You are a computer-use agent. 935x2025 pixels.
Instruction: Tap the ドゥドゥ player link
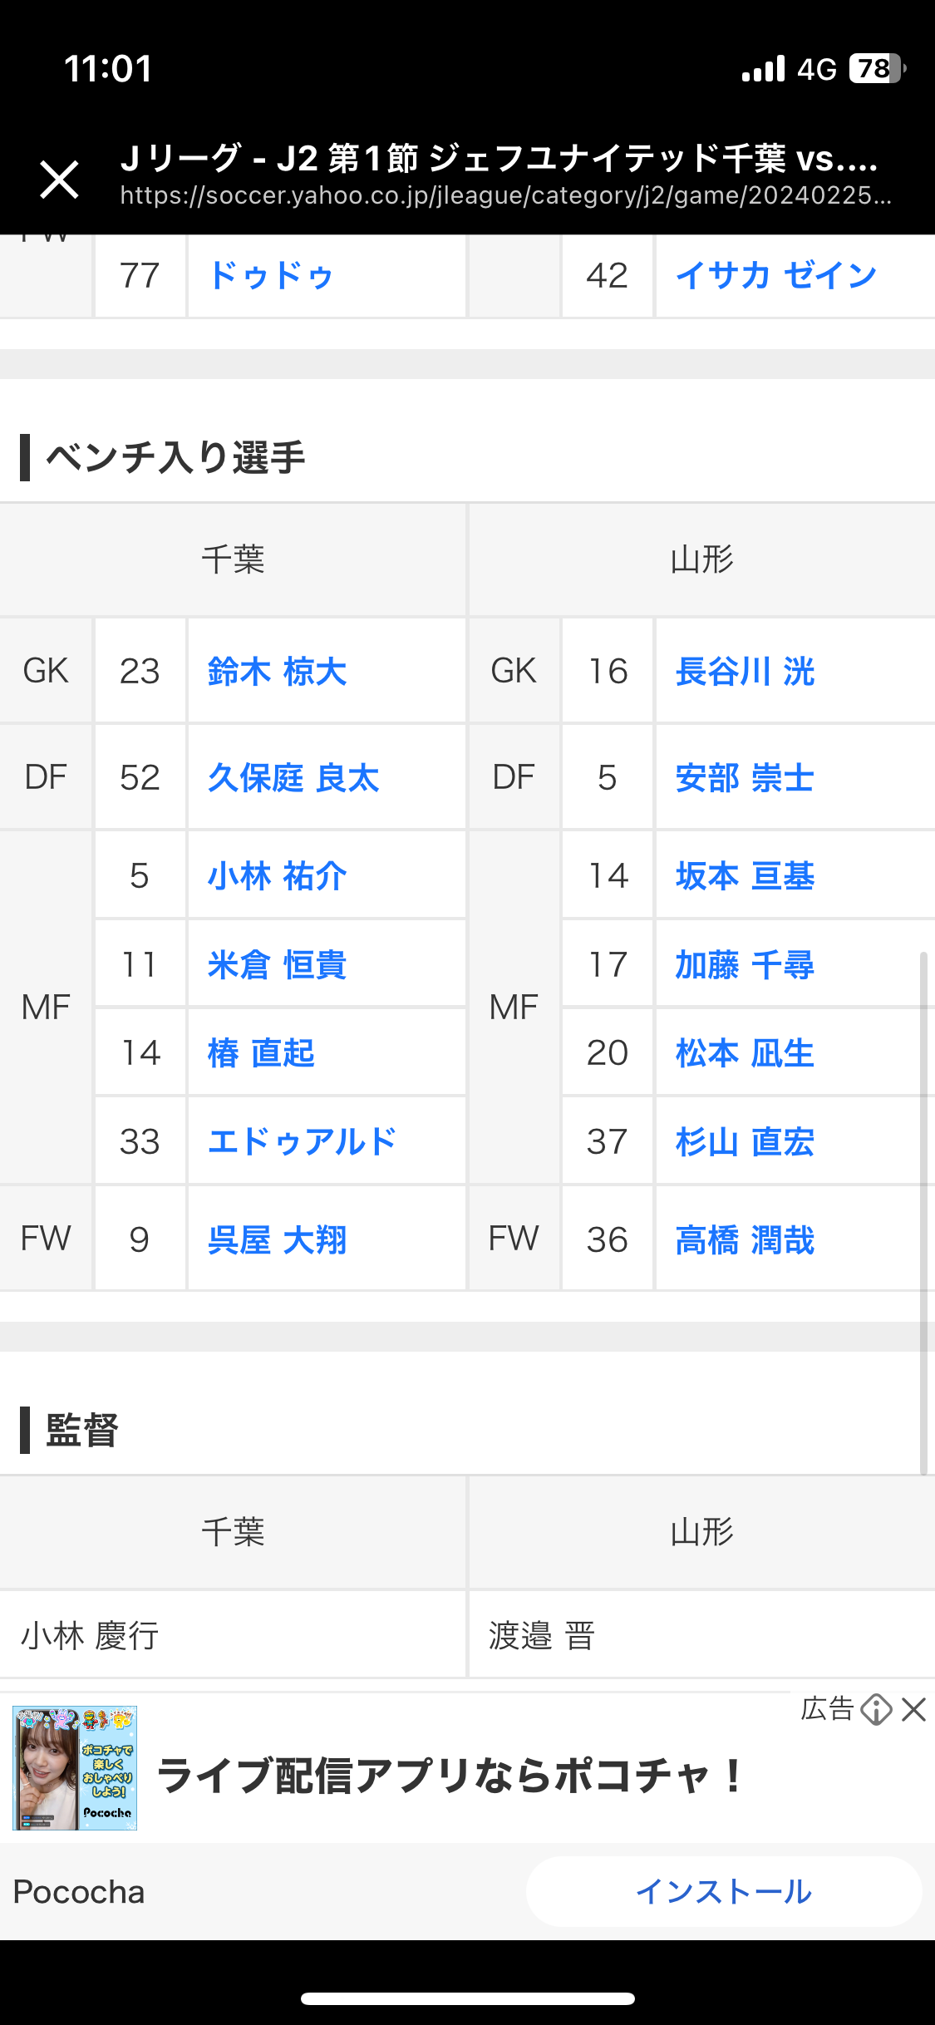click(271, 276)
